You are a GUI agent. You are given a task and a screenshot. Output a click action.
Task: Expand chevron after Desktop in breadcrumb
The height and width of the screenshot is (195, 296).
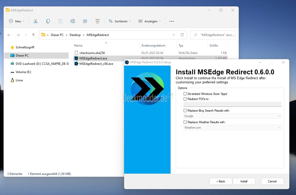(x=84, y=35)
